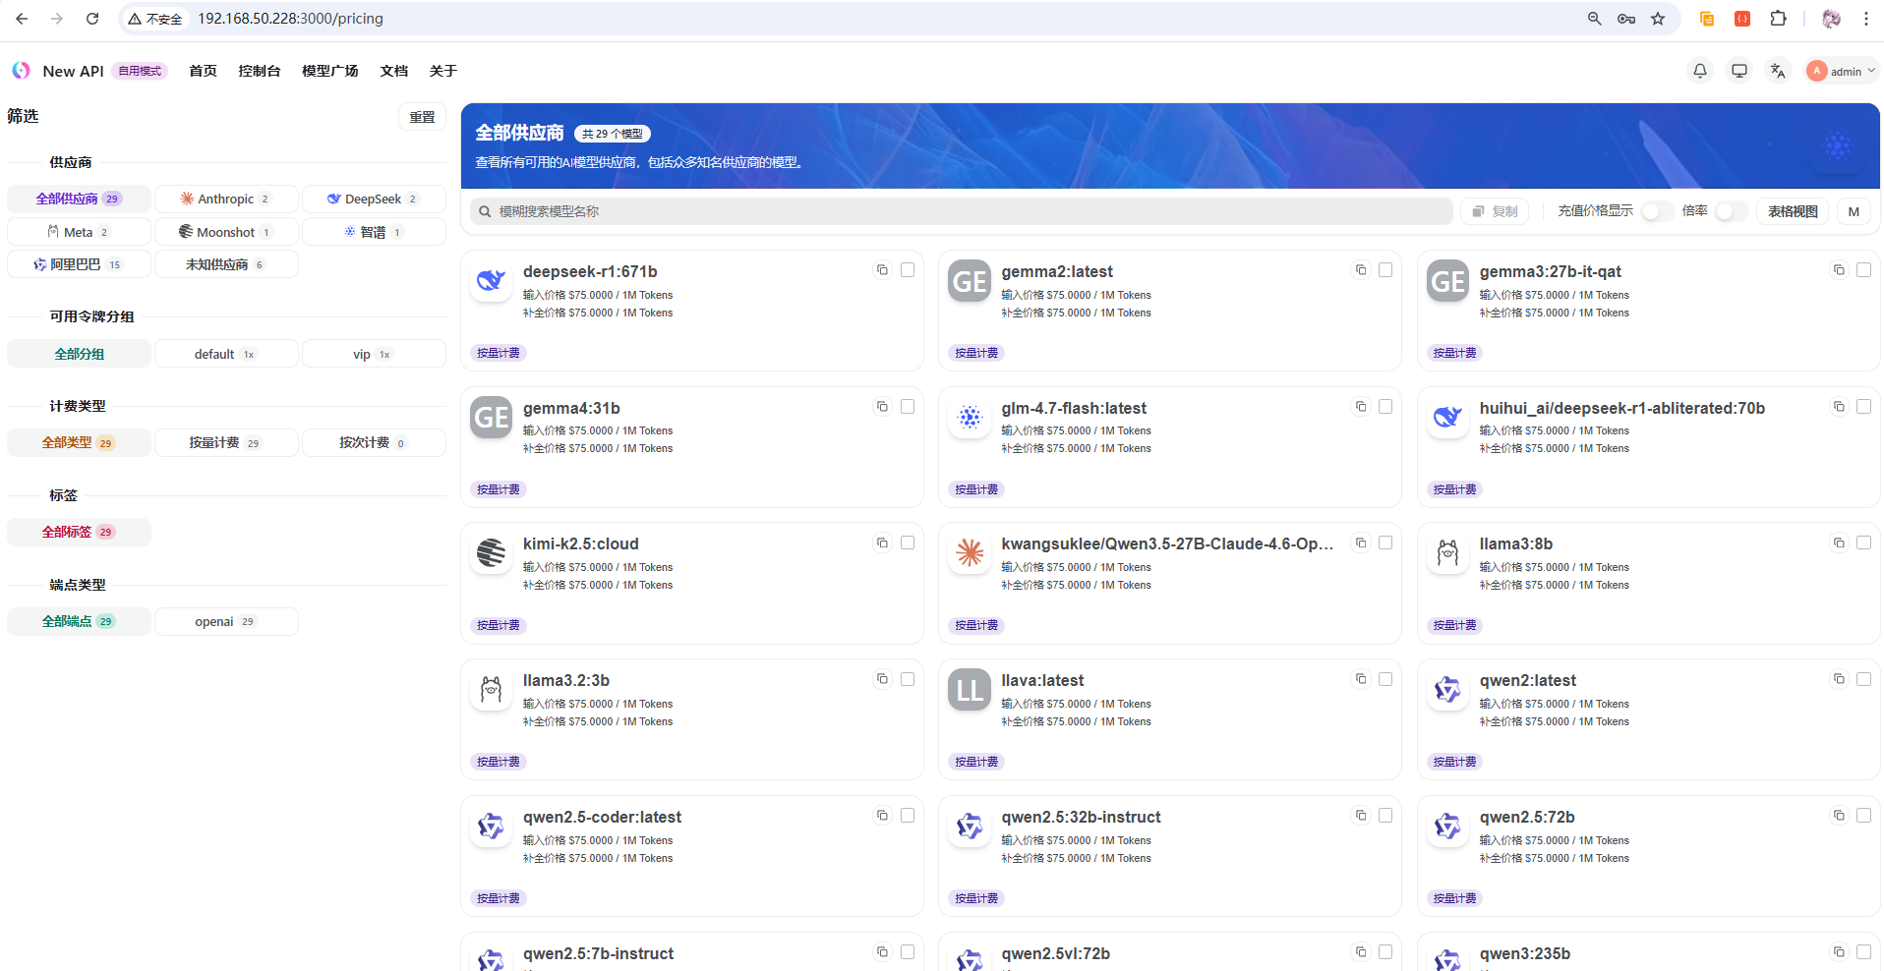Click copy icon on gemma2:latest card
The height and width of the screenshot is (971, 1884).
click(x=1361, y=270)
